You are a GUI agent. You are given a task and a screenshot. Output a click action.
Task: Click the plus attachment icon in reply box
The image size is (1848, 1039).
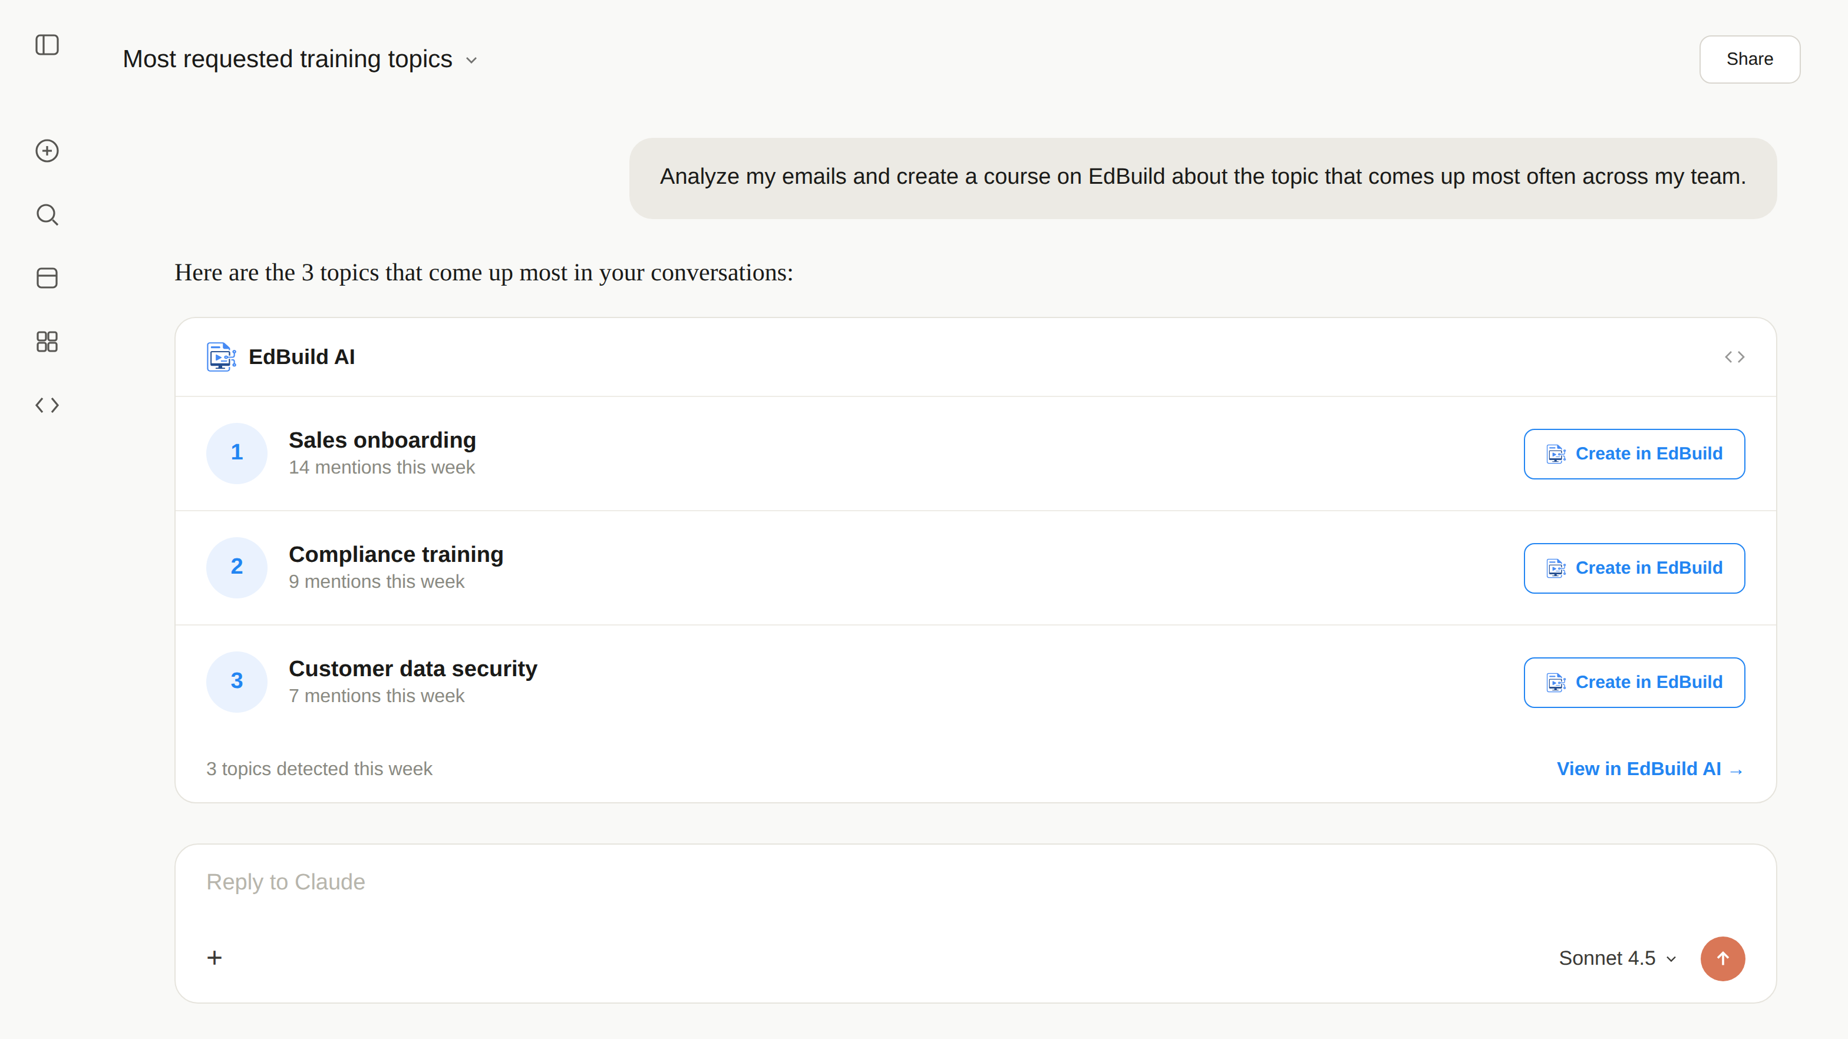214,958
